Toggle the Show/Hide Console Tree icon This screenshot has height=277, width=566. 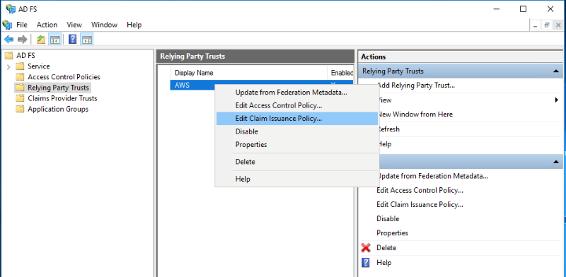[x=55, y=40]
